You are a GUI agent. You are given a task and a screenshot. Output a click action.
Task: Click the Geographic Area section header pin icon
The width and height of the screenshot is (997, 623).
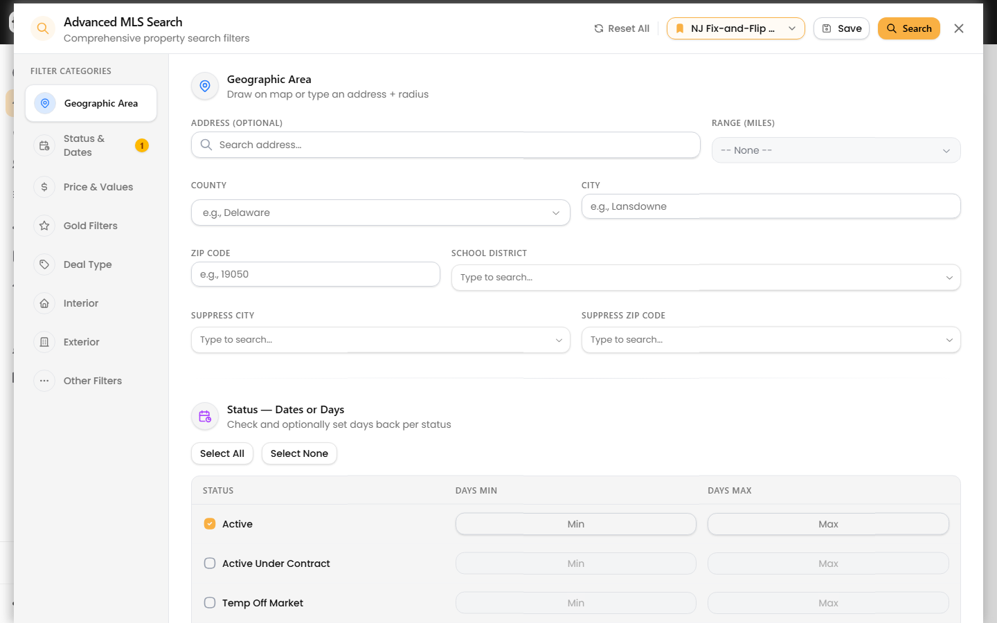coord(205,86)
